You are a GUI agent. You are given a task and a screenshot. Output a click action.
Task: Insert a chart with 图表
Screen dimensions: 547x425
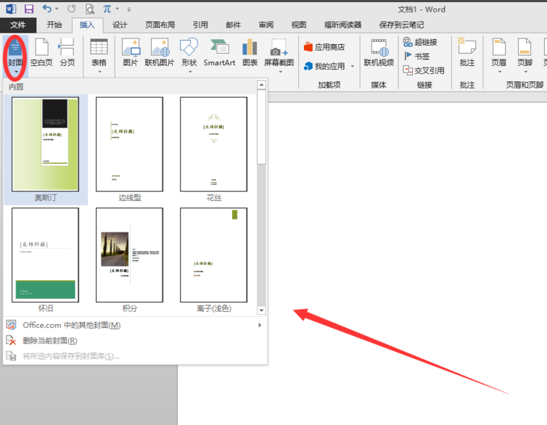point(250,53)
